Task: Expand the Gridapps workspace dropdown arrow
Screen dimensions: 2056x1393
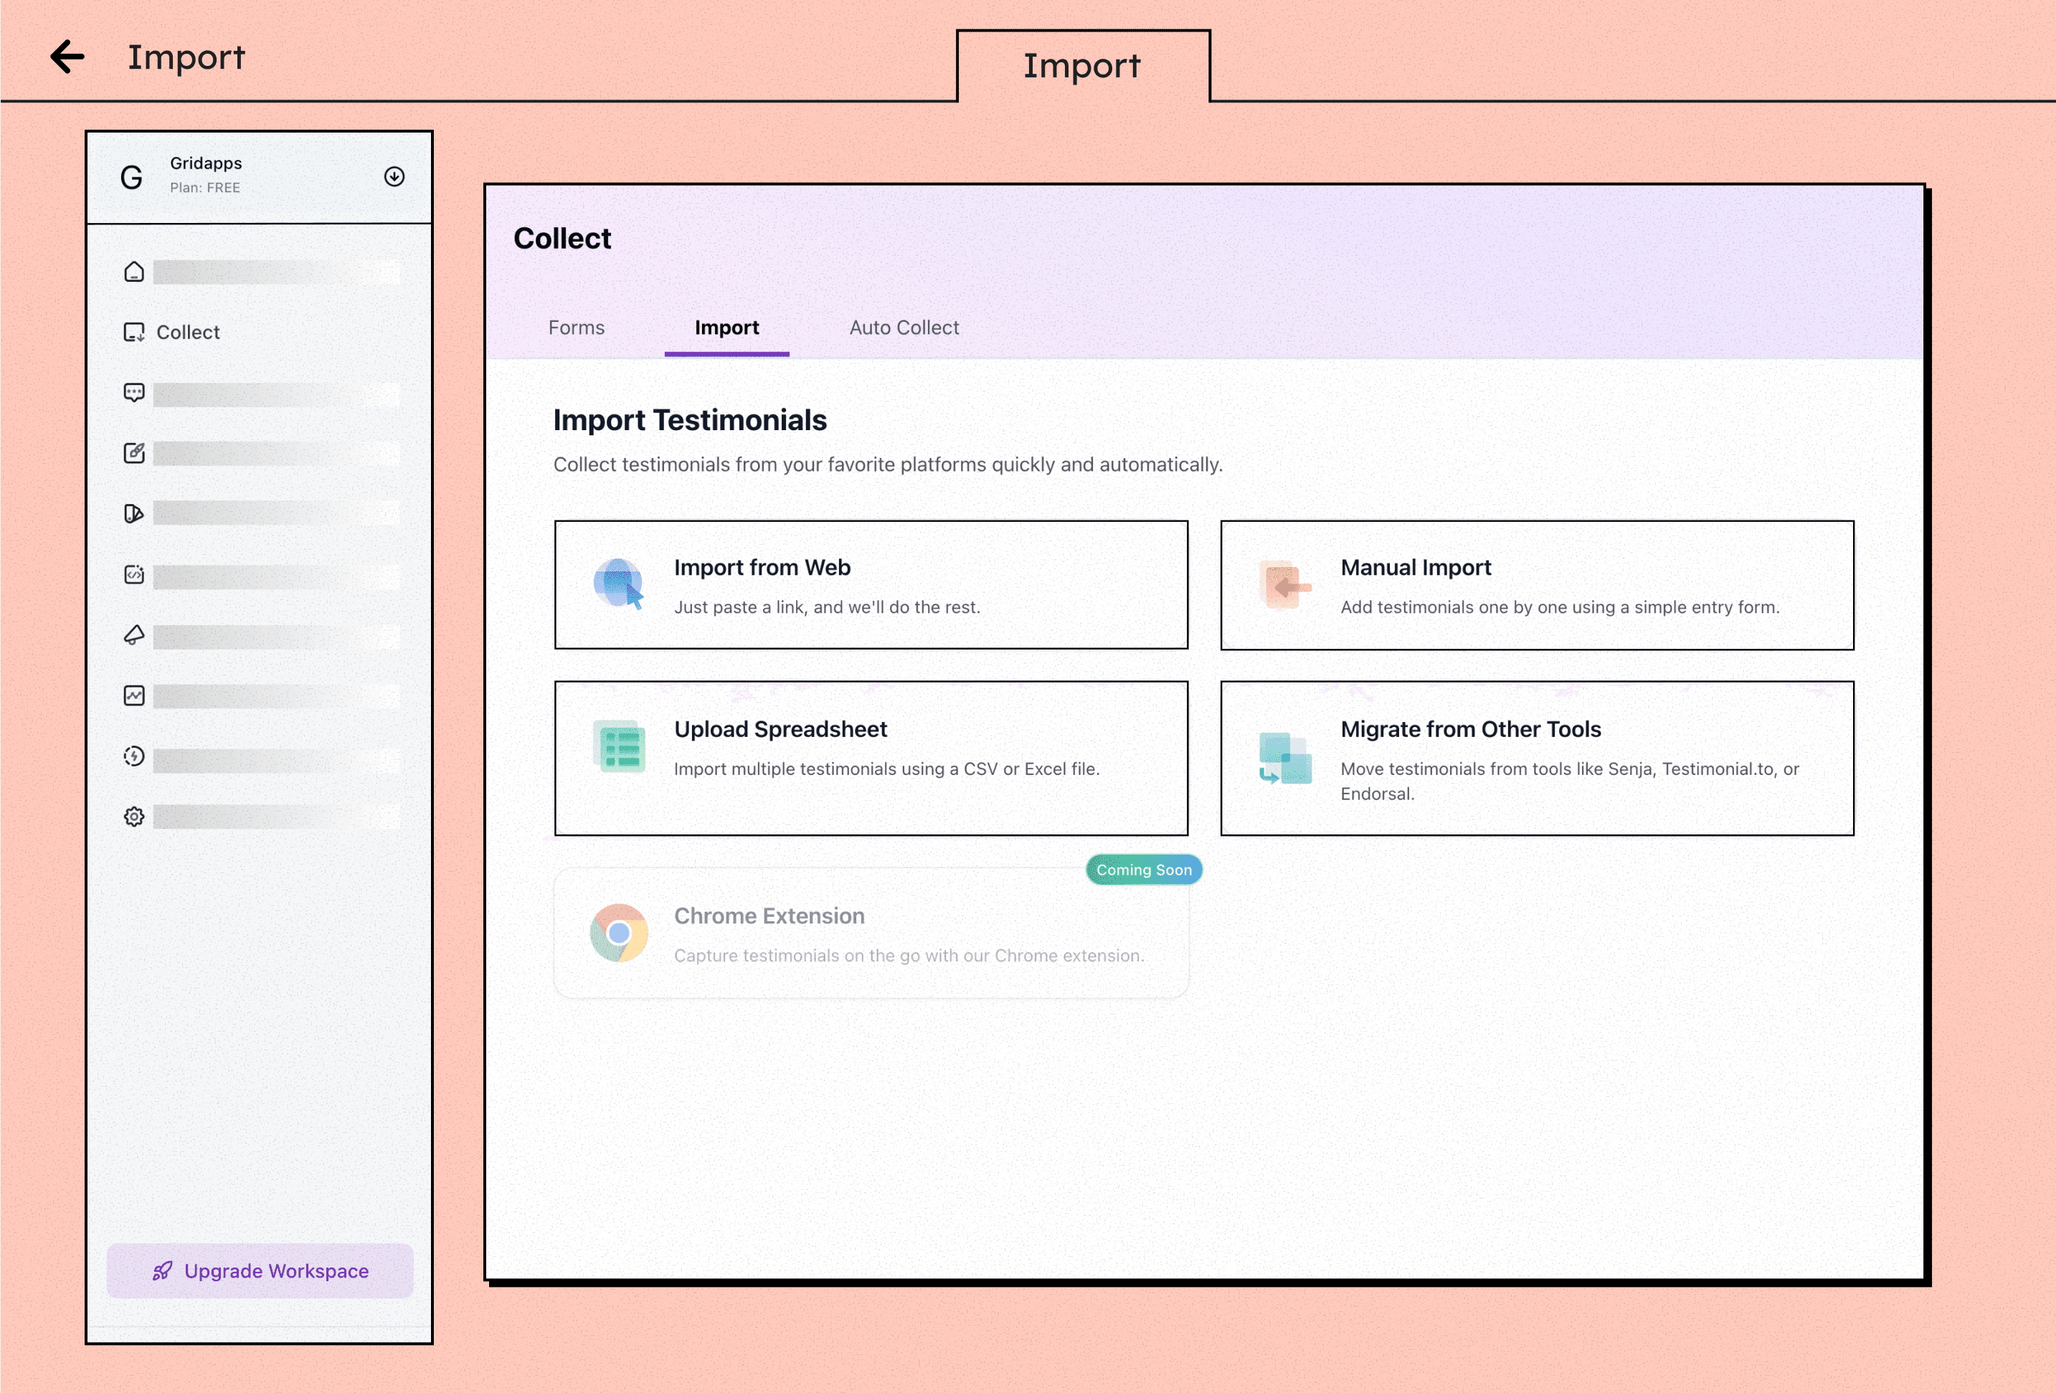Action: (x=394, y=177)
